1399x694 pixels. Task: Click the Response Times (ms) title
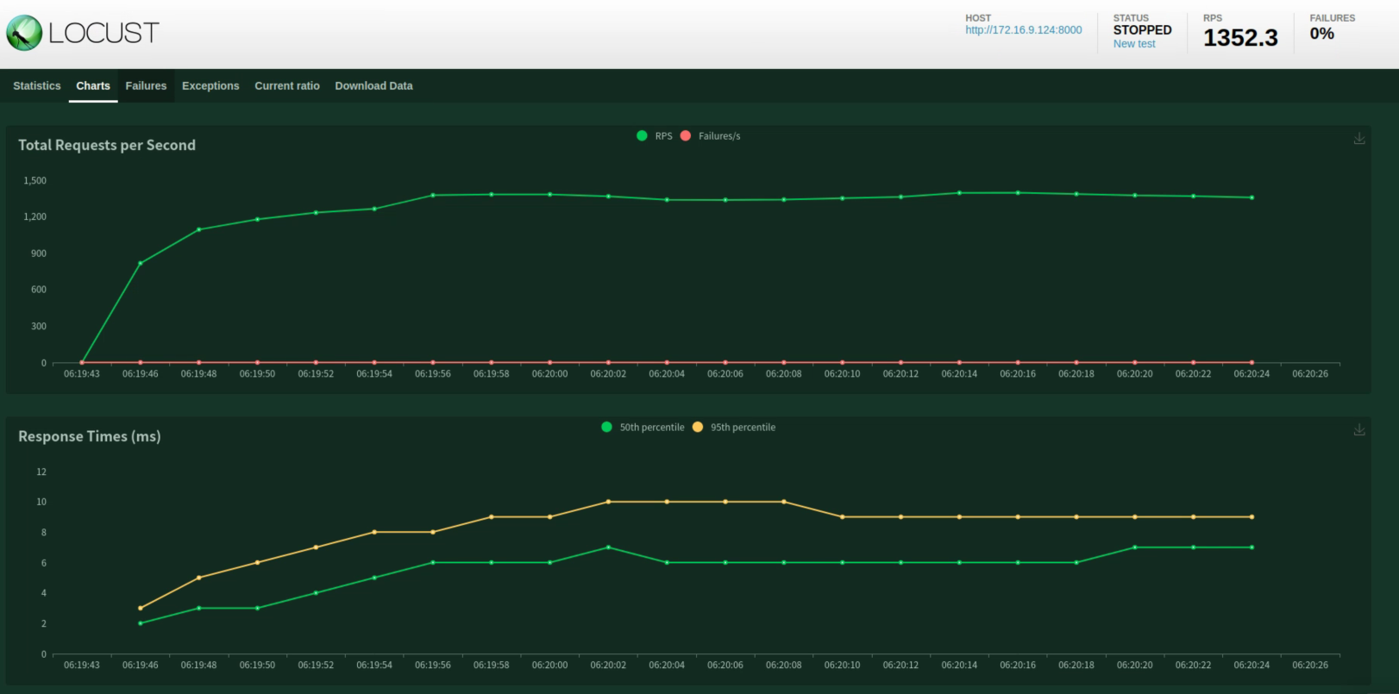[x=90, y=436]
